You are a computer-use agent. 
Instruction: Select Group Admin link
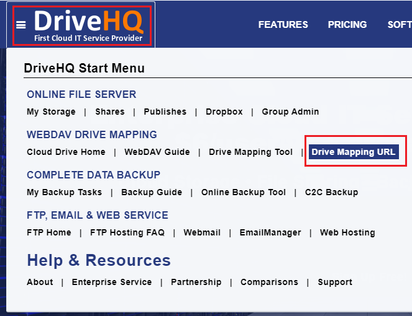pos(290,112)
